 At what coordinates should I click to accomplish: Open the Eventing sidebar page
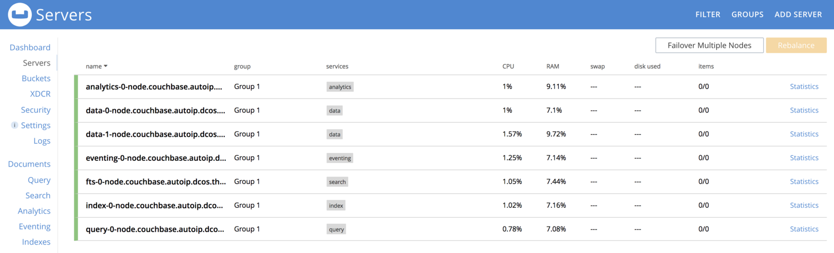click(34, 226)
